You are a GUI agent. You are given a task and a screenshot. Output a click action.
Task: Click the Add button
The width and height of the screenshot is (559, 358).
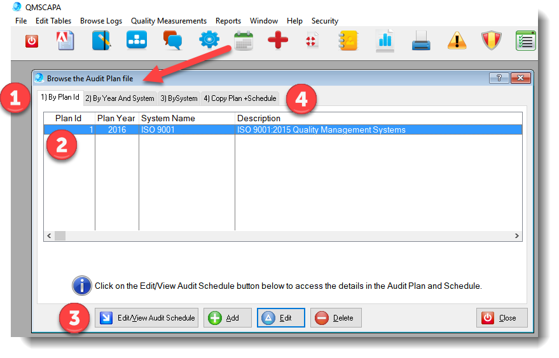(227, 318)
